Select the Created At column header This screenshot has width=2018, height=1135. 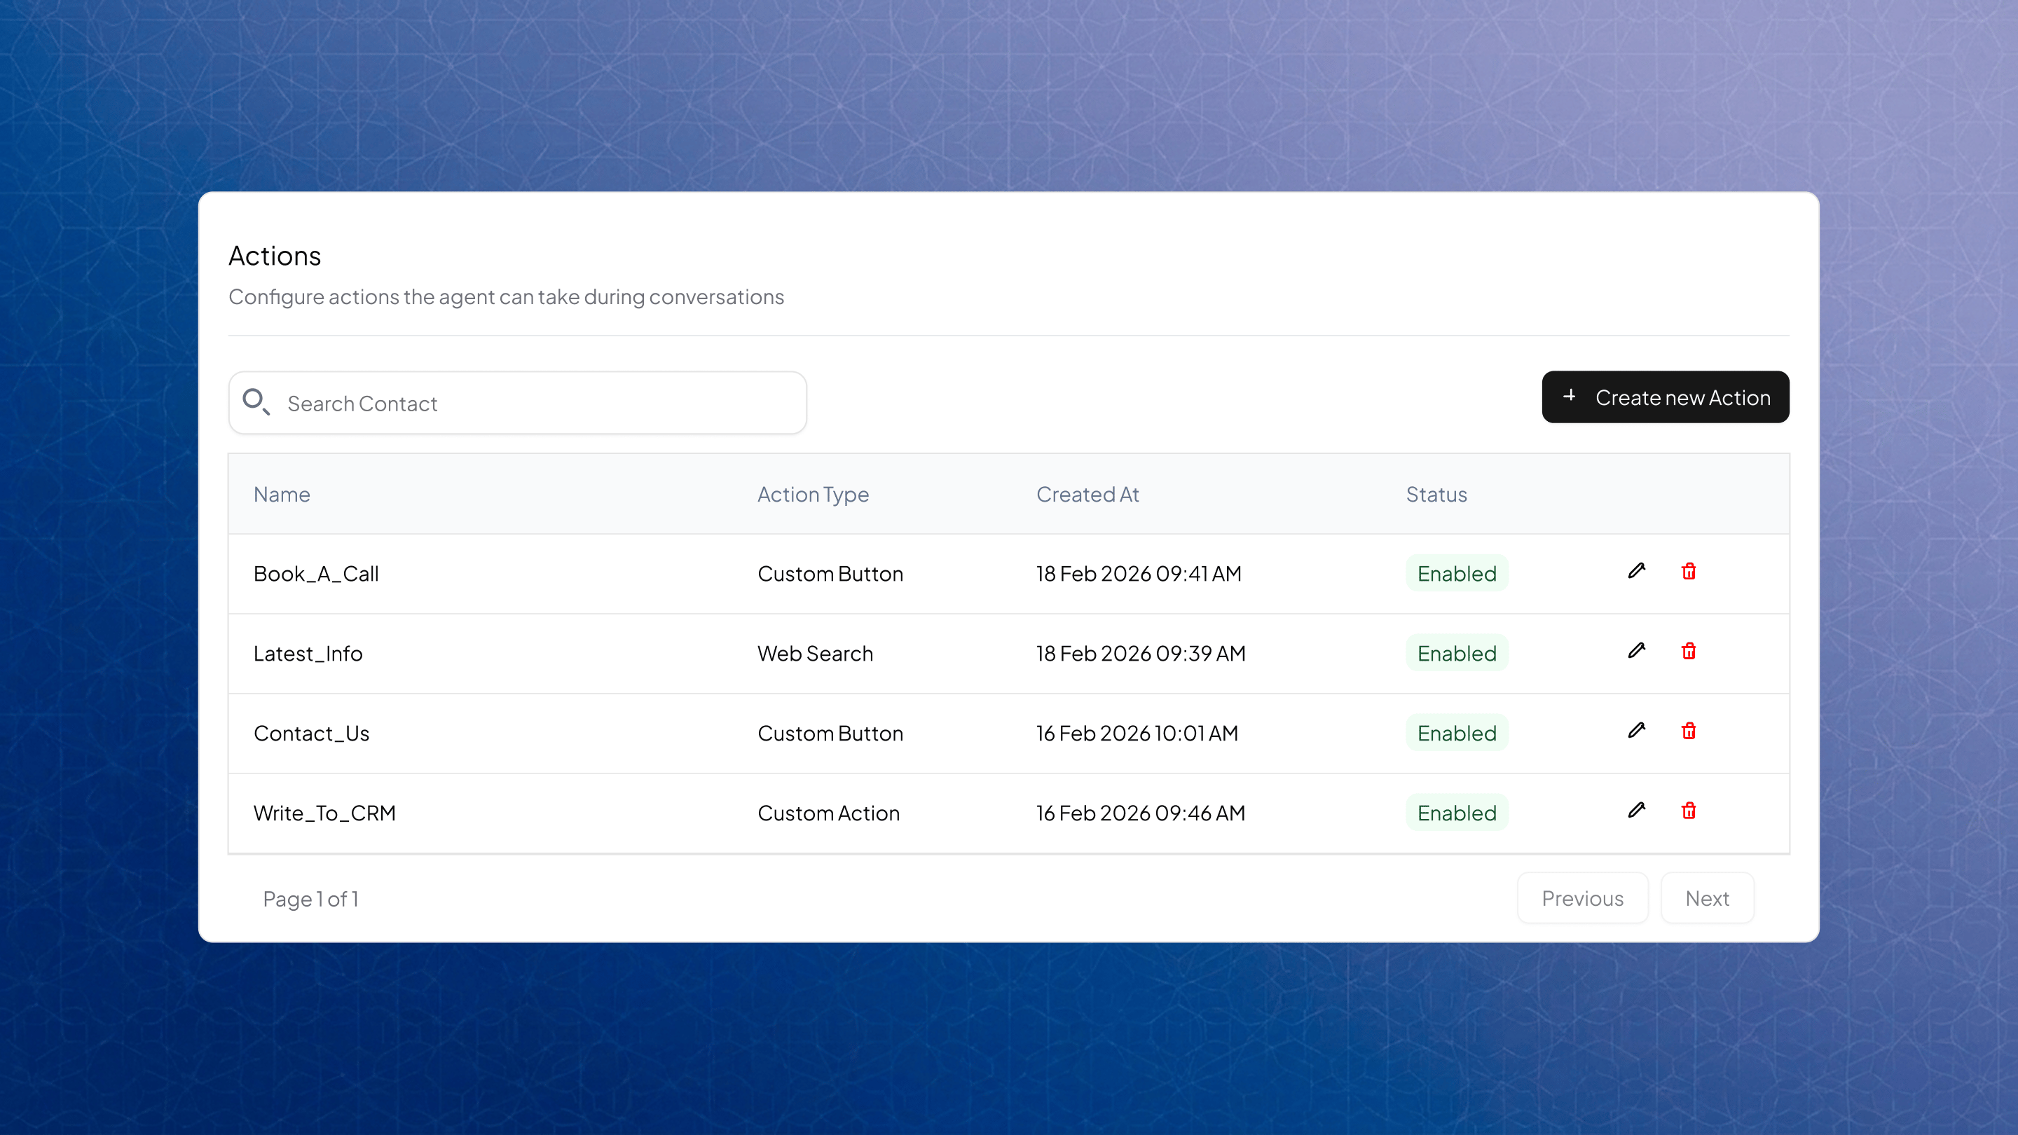pyautogui.click(x=1087, y=494)
